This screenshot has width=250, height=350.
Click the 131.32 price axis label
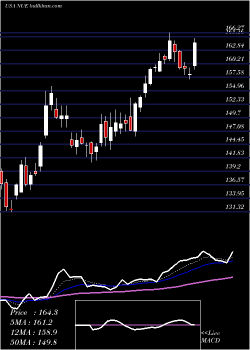click(x=235, y=206)
